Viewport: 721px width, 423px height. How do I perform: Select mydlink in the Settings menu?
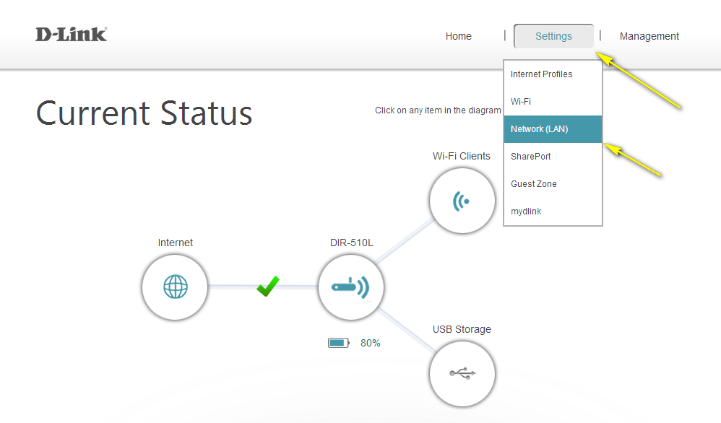[526, 211]
